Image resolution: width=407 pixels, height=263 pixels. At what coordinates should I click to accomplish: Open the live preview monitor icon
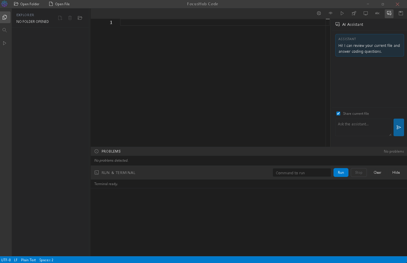pyautogui.click(x=365, y=13)
